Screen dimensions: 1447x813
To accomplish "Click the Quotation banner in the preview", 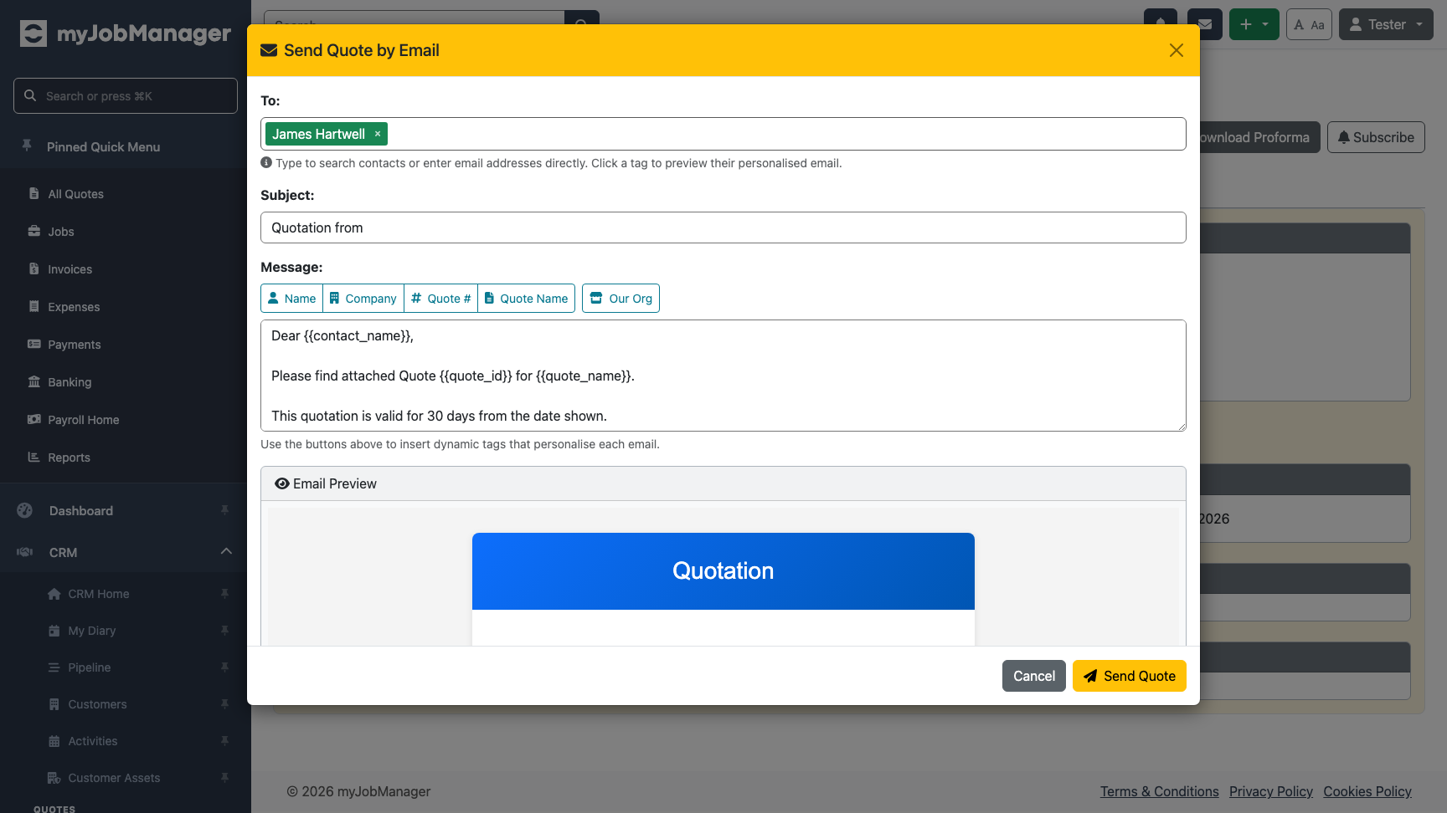I will tap(723, 571).
